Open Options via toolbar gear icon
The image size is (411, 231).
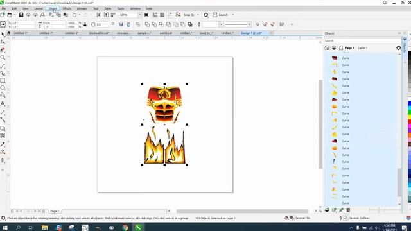(x=206, y=15)
